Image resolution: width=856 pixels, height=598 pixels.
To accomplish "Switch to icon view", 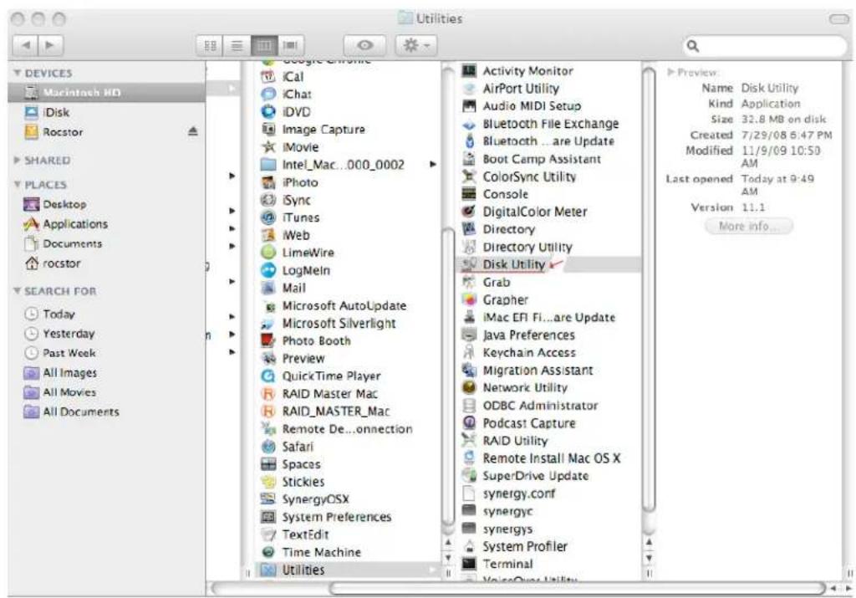I will [210, 46].
